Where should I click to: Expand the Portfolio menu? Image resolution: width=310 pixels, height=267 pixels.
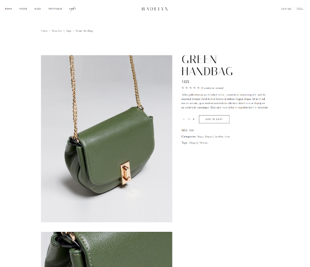pos(55,9)
